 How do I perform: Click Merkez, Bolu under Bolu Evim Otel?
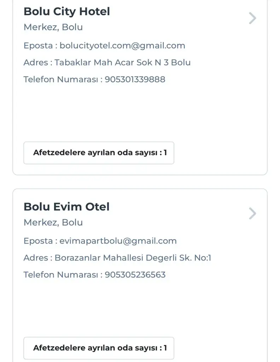tap(53, 222)
